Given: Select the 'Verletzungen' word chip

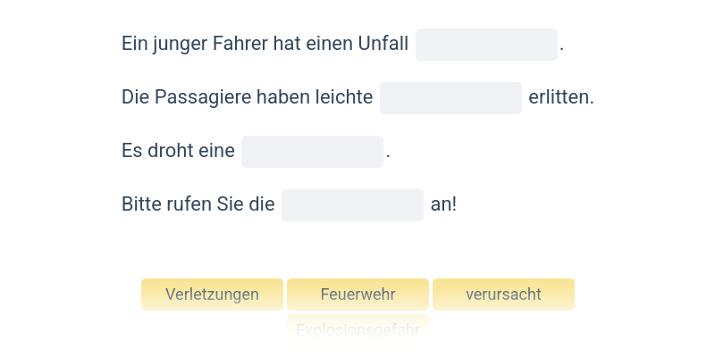Looking at the screenshot, I should [212, 295].
